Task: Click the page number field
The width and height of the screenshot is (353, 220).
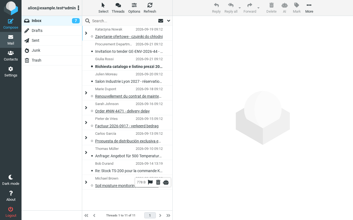Action: click(150, 215)
